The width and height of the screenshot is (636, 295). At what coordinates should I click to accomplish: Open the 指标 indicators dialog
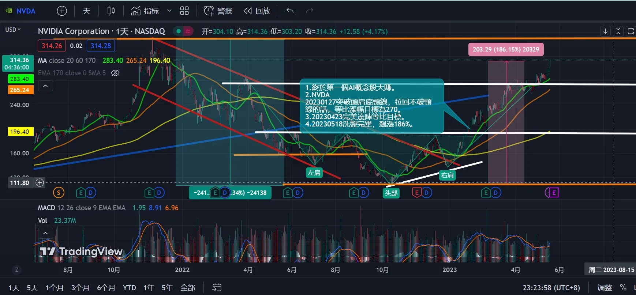coord(145,11)
